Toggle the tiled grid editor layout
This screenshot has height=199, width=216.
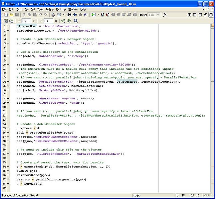(x=189, y=15)
